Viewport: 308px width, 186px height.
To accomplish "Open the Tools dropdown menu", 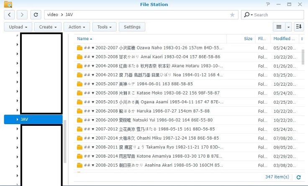I will (x=104, y=27).
